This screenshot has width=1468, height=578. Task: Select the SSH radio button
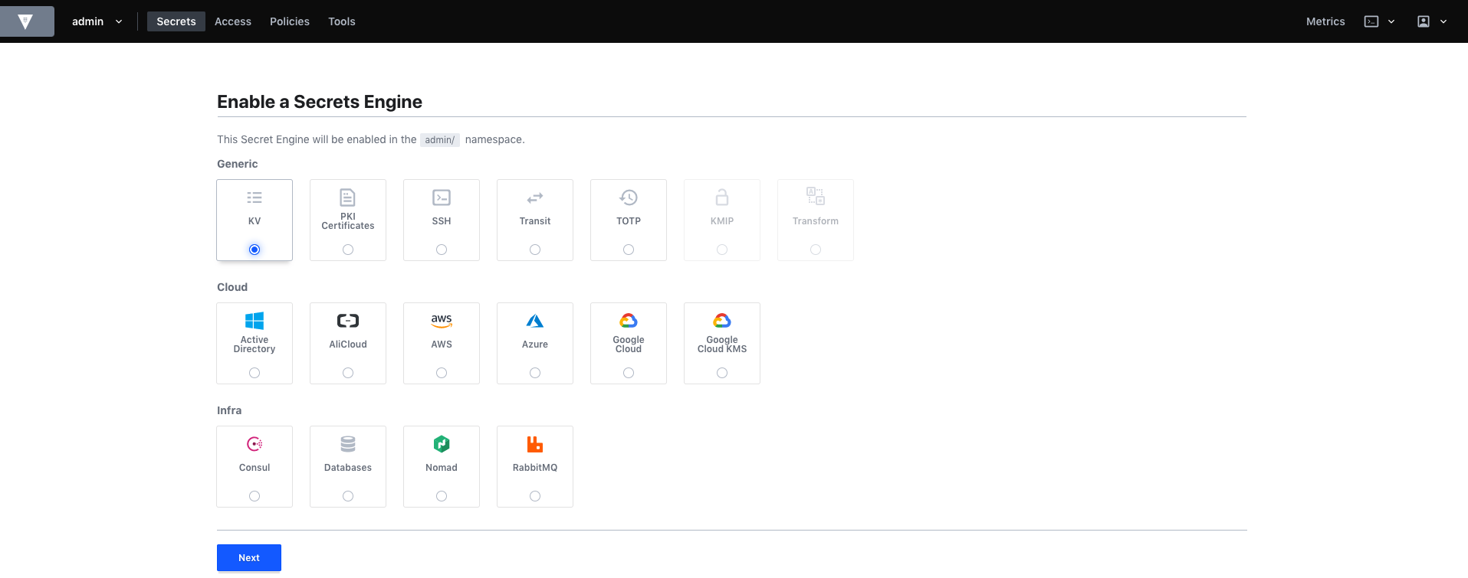point(442,250)
